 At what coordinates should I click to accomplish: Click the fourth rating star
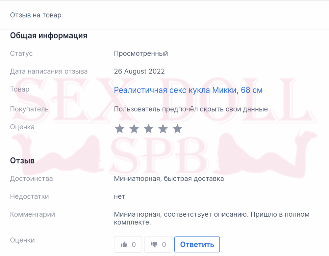click(x=163, y=129)
